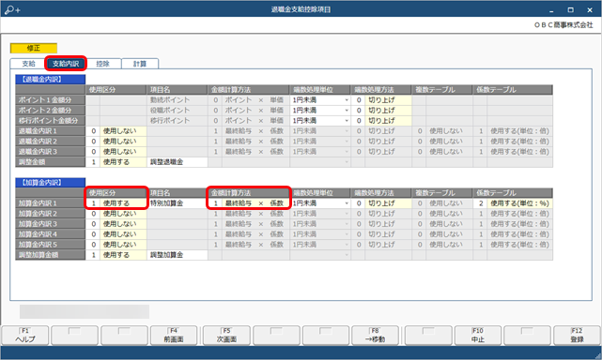
Task: Click 使用区分 field for 調整金額 row
Action: [x=116, y=162]
